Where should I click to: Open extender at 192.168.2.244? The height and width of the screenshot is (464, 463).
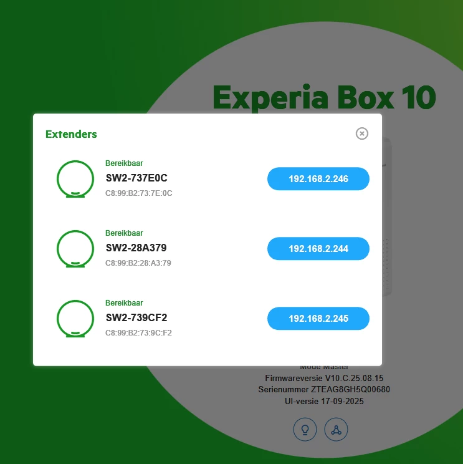coord(318,249)
